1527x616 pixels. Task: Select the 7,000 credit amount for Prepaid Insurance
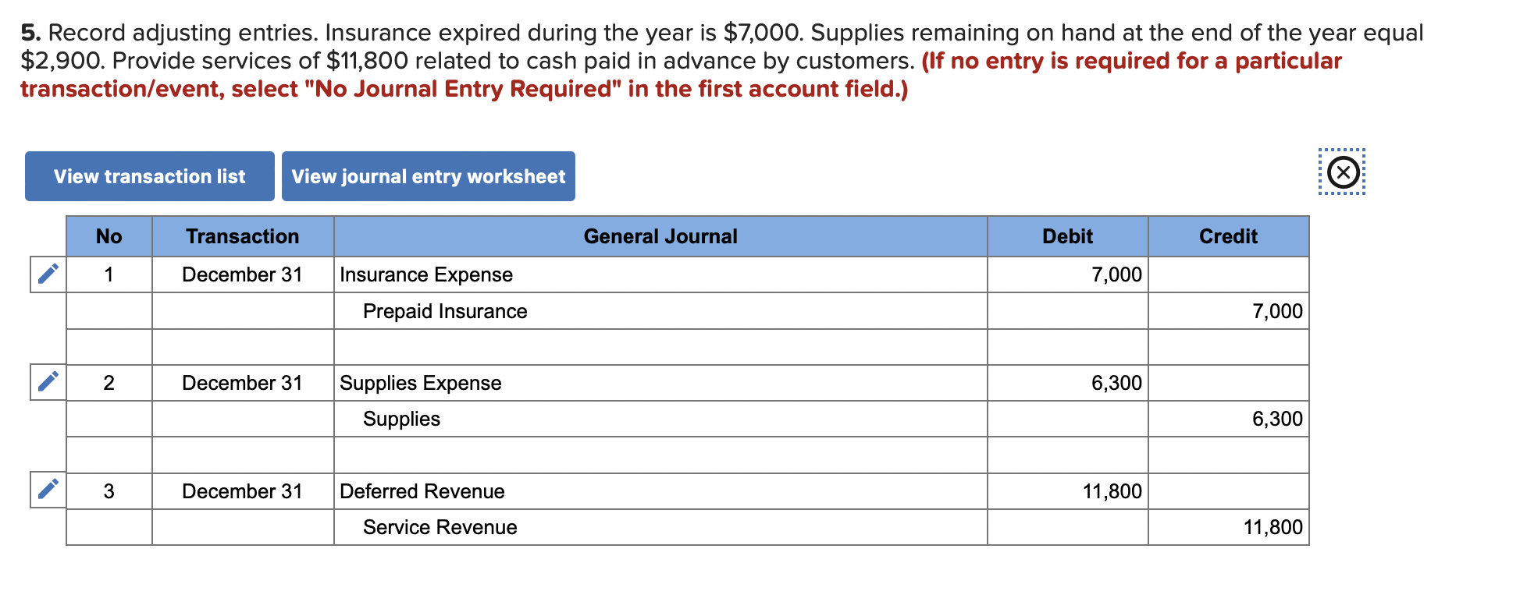1278,311
